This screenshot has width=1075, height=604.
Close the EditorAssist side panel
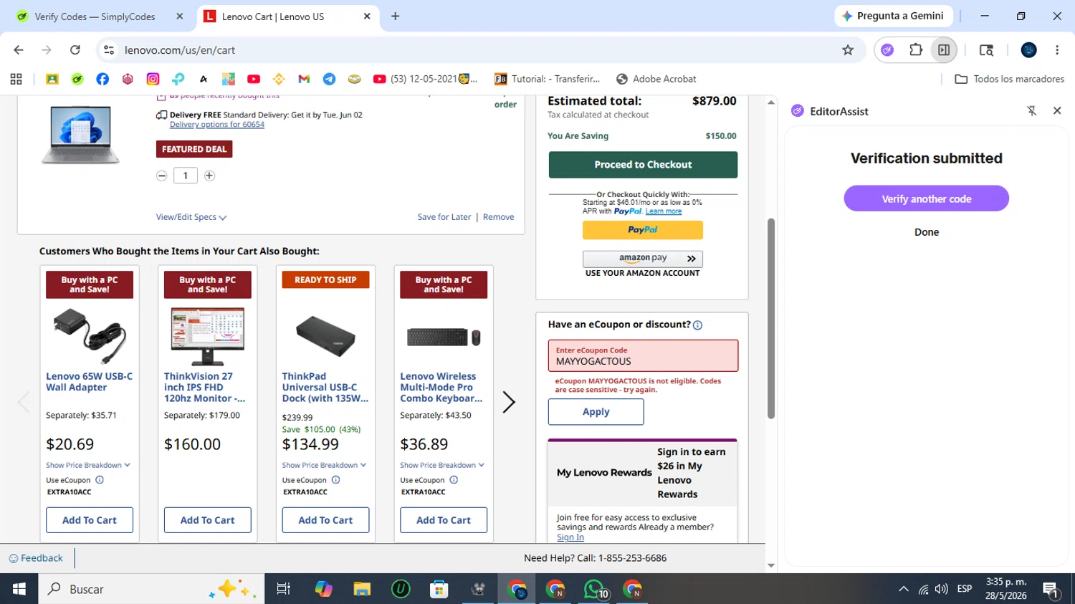click(x=1057, y=111)
